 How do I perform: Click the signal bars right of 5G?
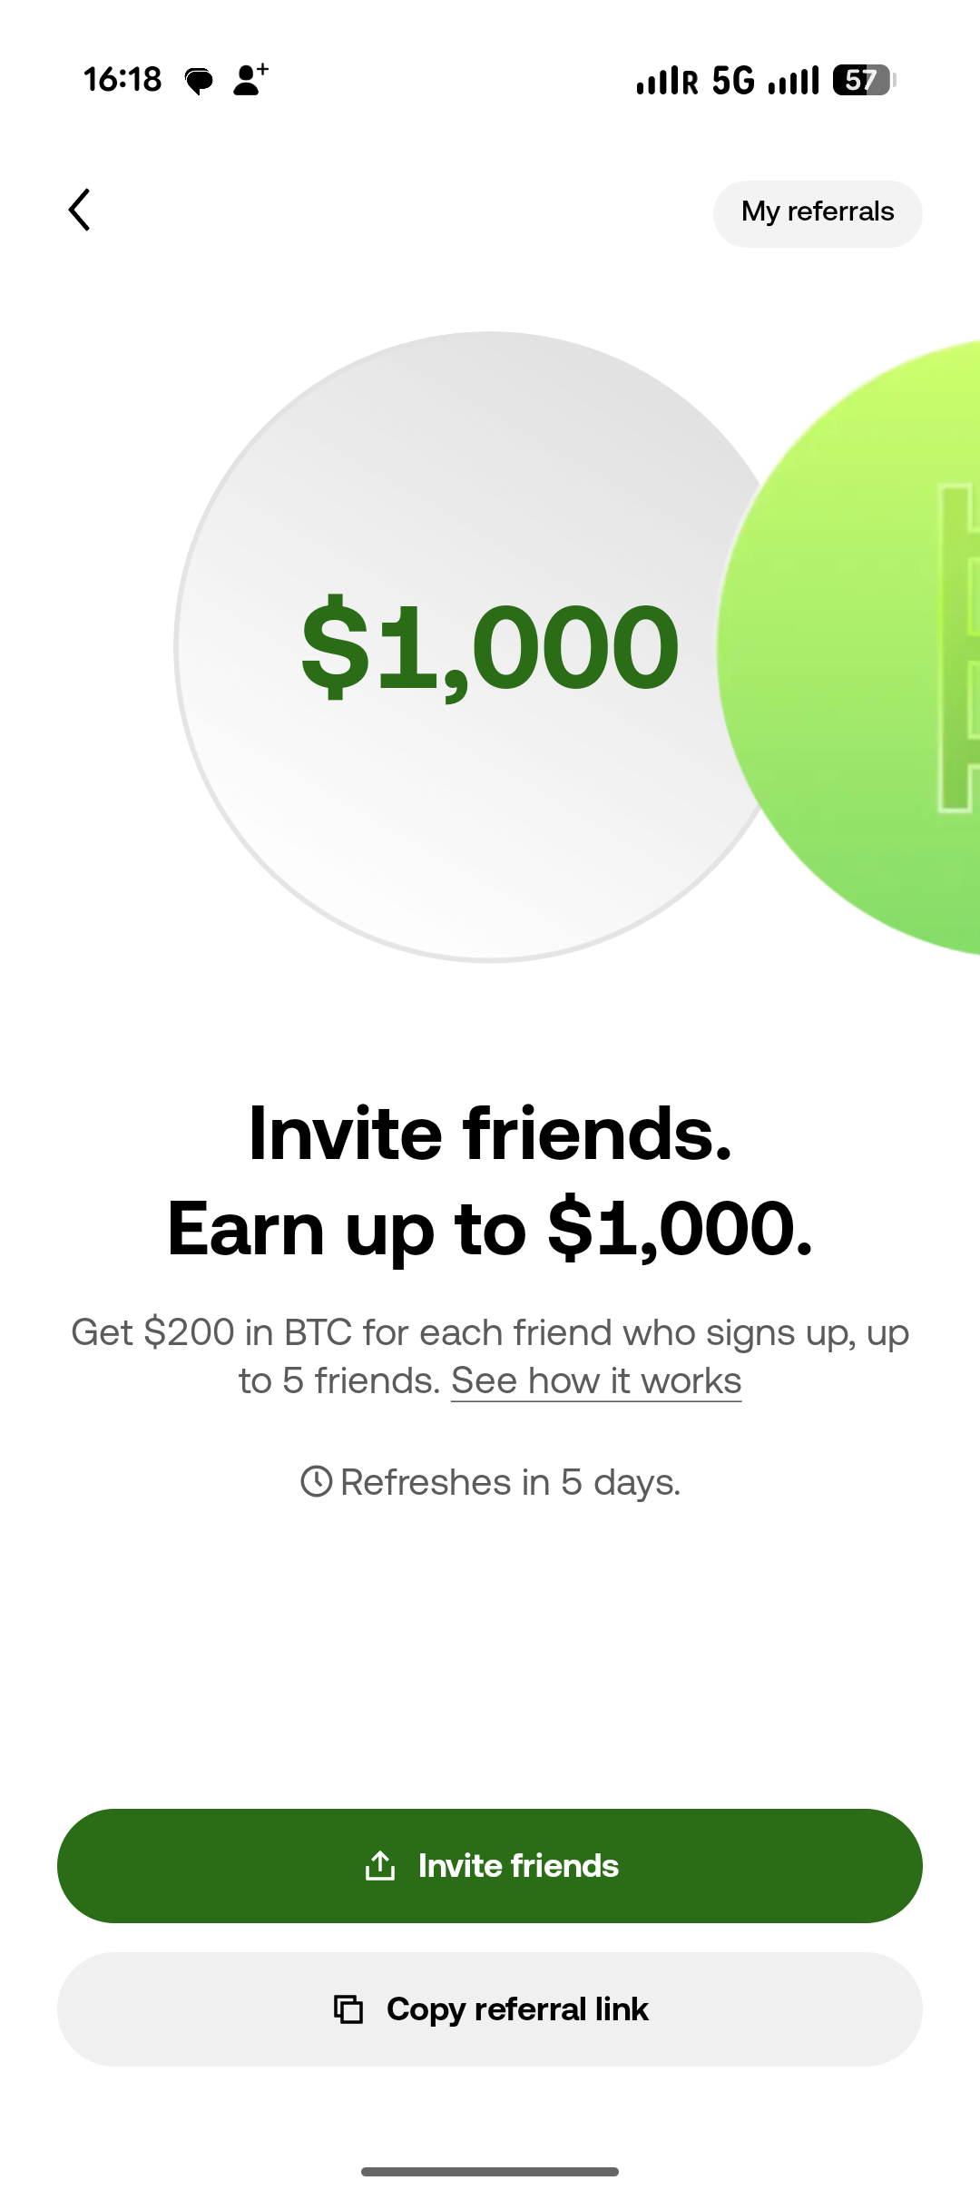coord(794,81)
